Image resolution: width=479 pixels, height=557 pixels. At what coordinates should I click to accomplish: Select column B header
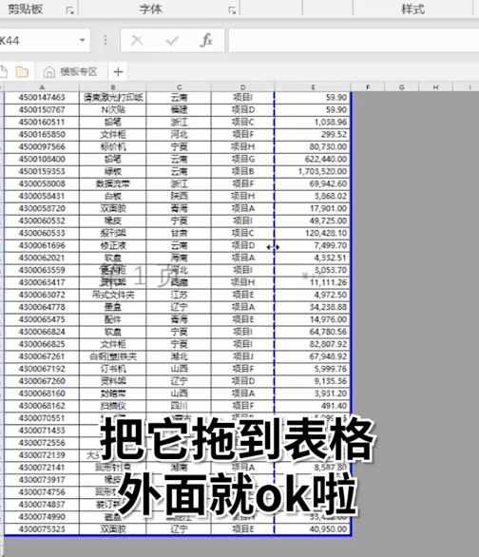point(112,87)
